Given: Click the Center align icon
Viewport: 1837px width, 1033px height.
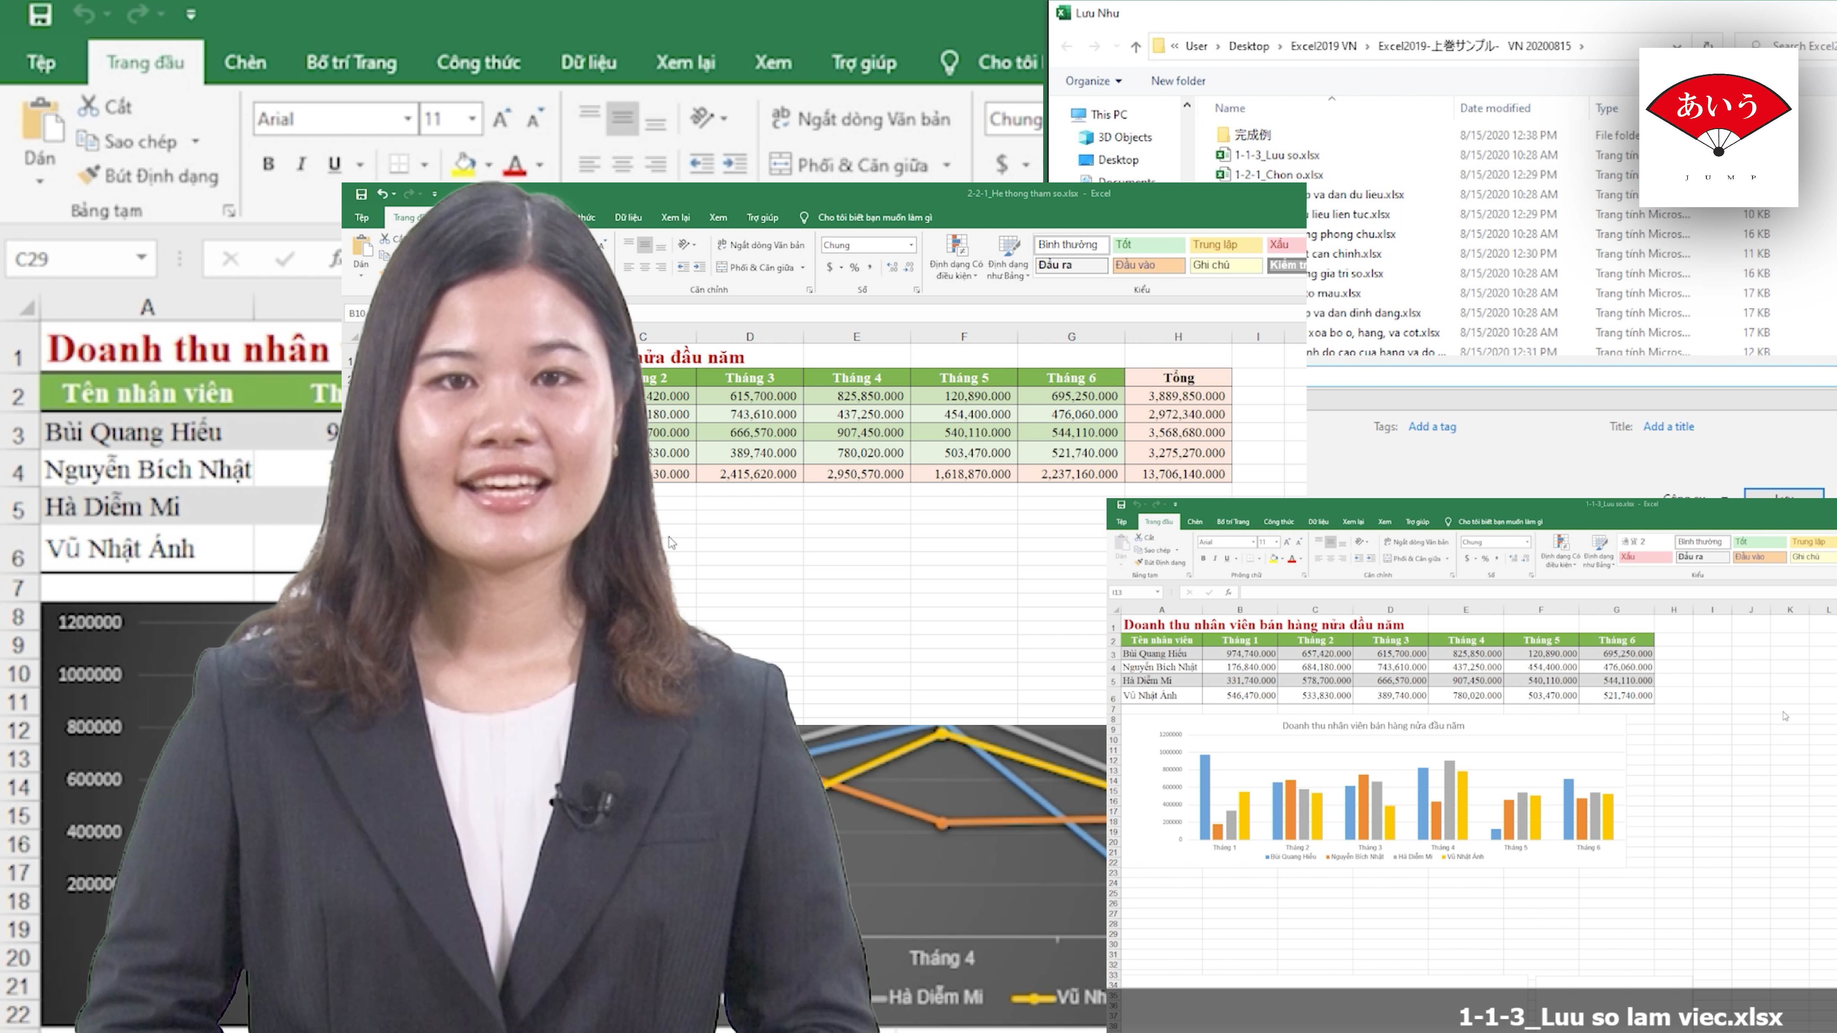Looking at the screenshot, I should click(623, 164).
